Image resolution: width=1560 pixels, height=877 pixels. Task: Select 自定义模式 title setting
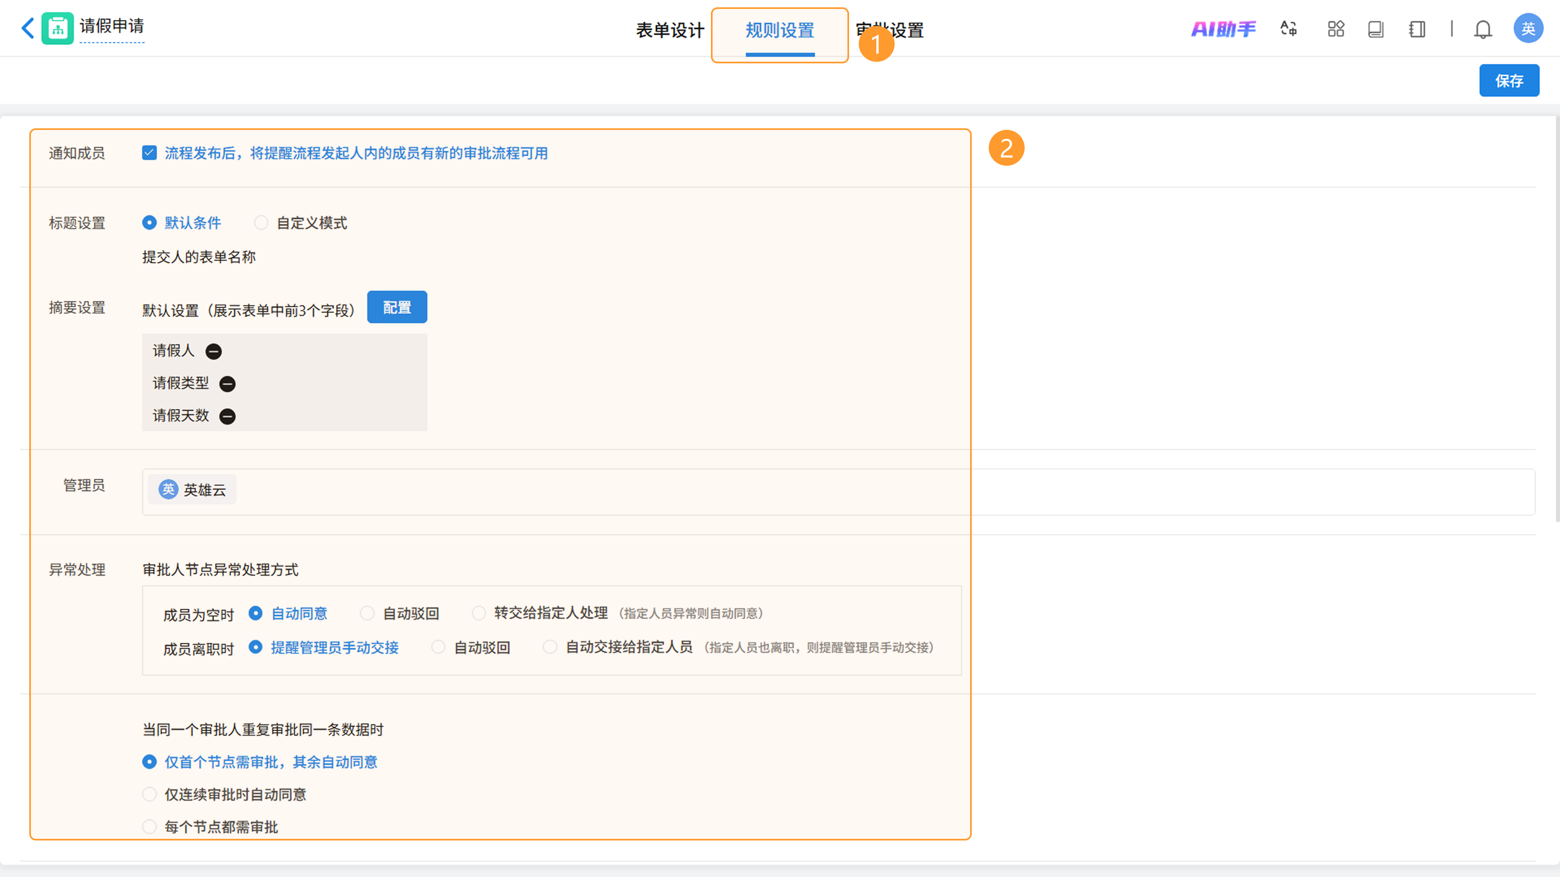(x=261, y=223)
